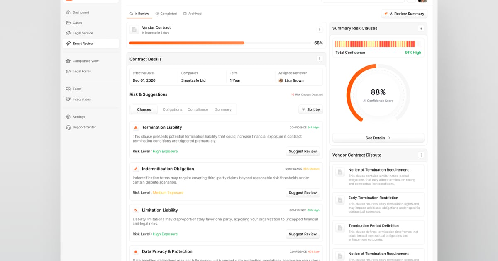Open AI Review Summary
Viewport: 498px width, 261px height.
coord(404,14)
